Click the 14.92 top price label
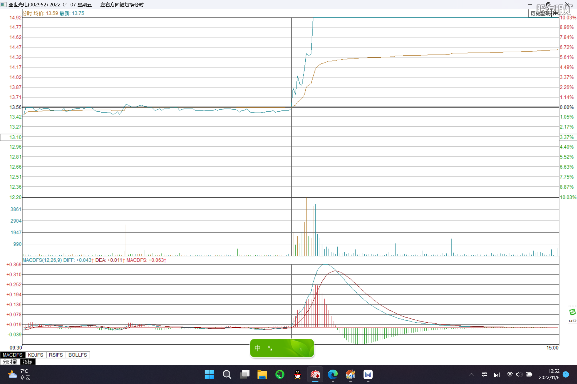This screenshot has height=384, width=577. pyautogui.click(x=15, y=18)
